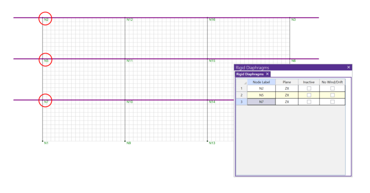370x193 pixels.
Task: Toggle Inactive checkbox for node N5
Action: [309, 95]
